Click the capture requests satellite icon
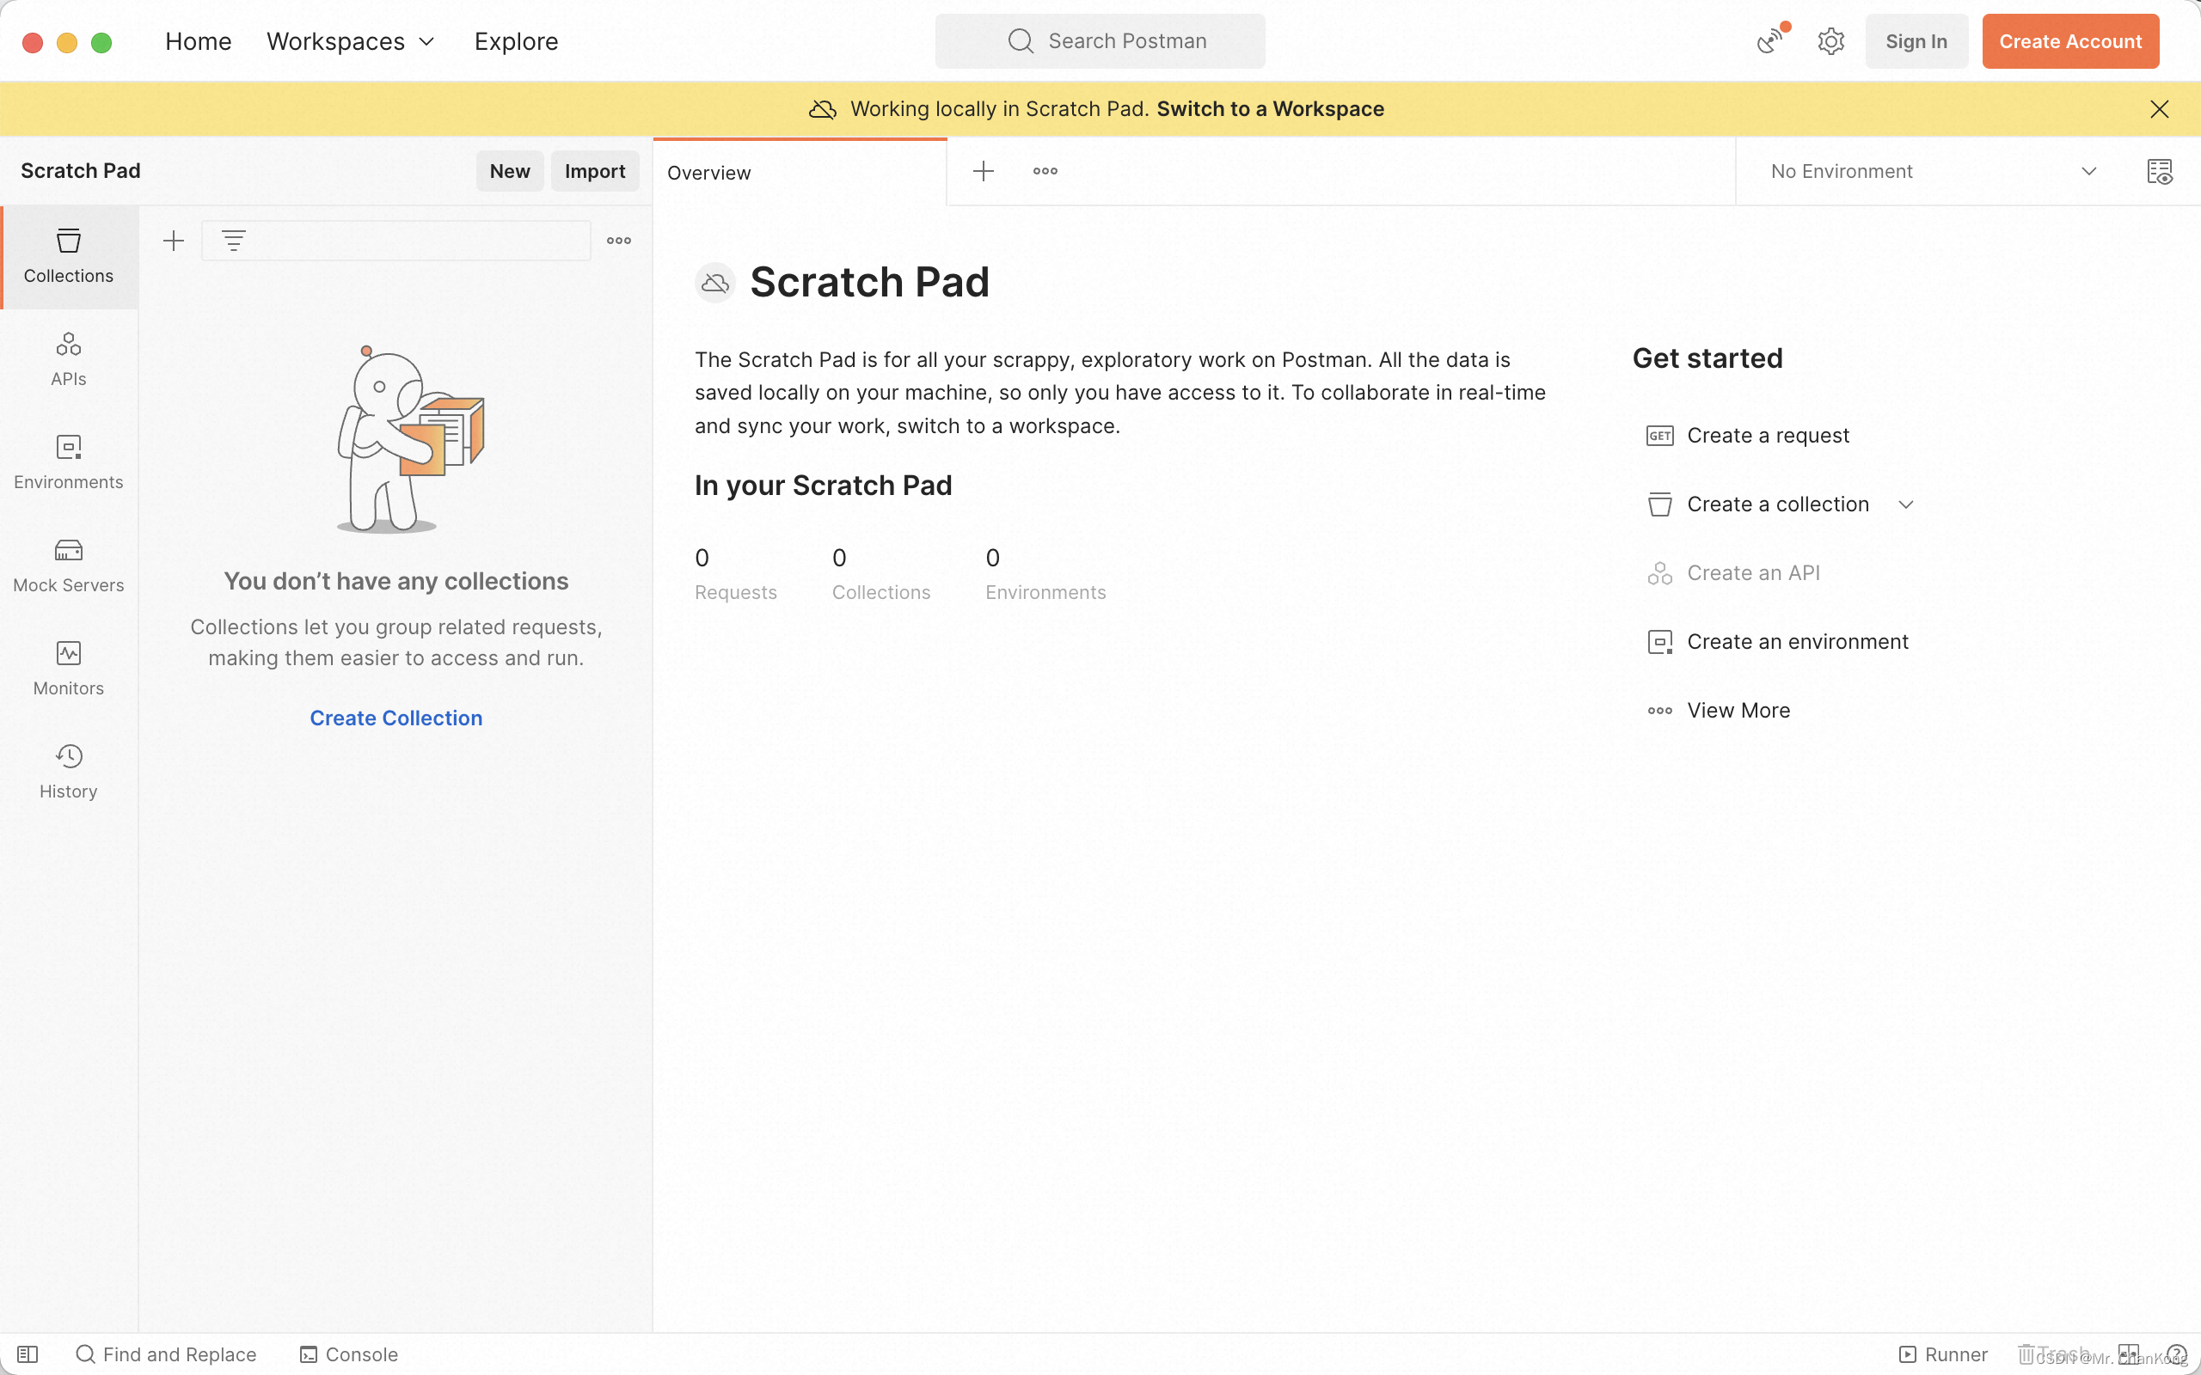 (x=1770, y=41)
